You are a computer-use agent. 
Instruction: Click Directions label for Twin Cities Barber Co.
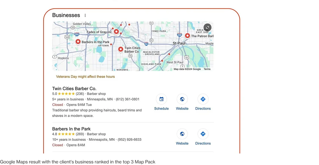click(203, 108)
